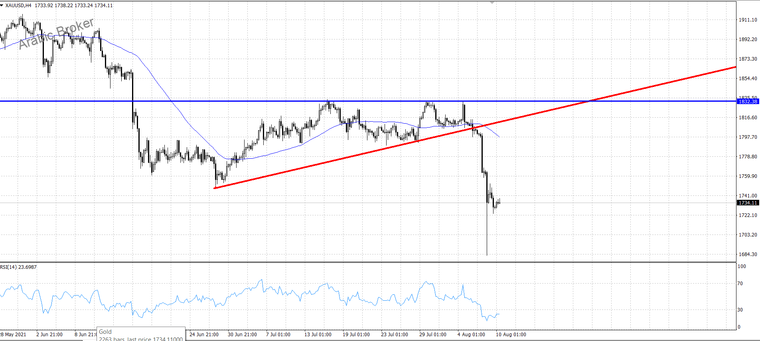Click the 1797.70 price scale label
760x341 pixels.
[748, 137]
